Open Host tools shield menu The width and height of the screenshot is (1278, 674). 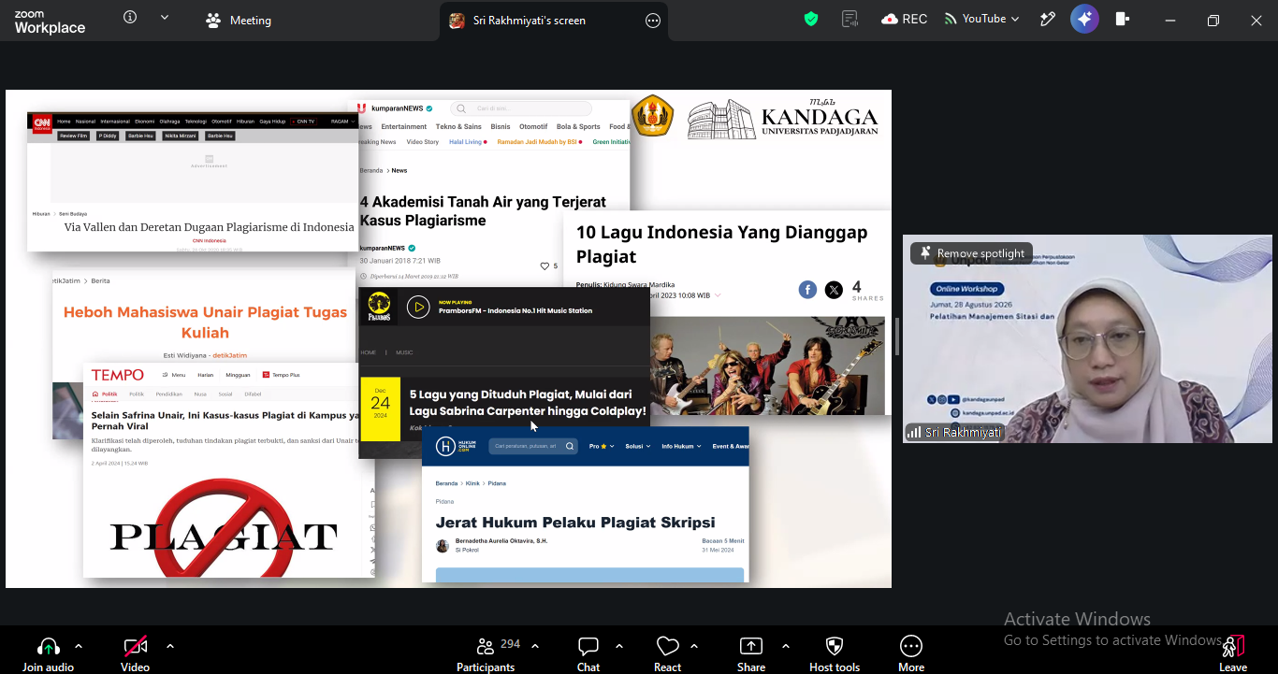tap(835, 653)
